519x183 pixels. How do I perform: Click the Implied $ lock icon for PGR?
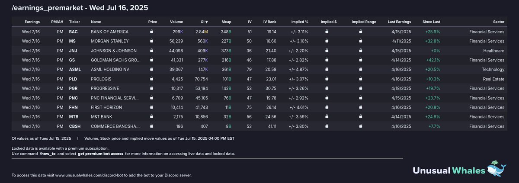327,88
